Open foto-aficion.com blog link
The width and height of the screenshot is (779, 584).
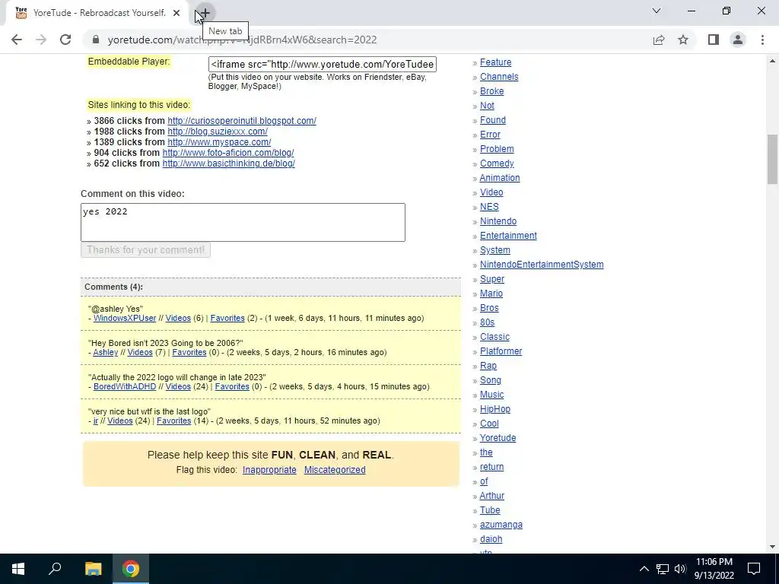(x=228, y=153)
